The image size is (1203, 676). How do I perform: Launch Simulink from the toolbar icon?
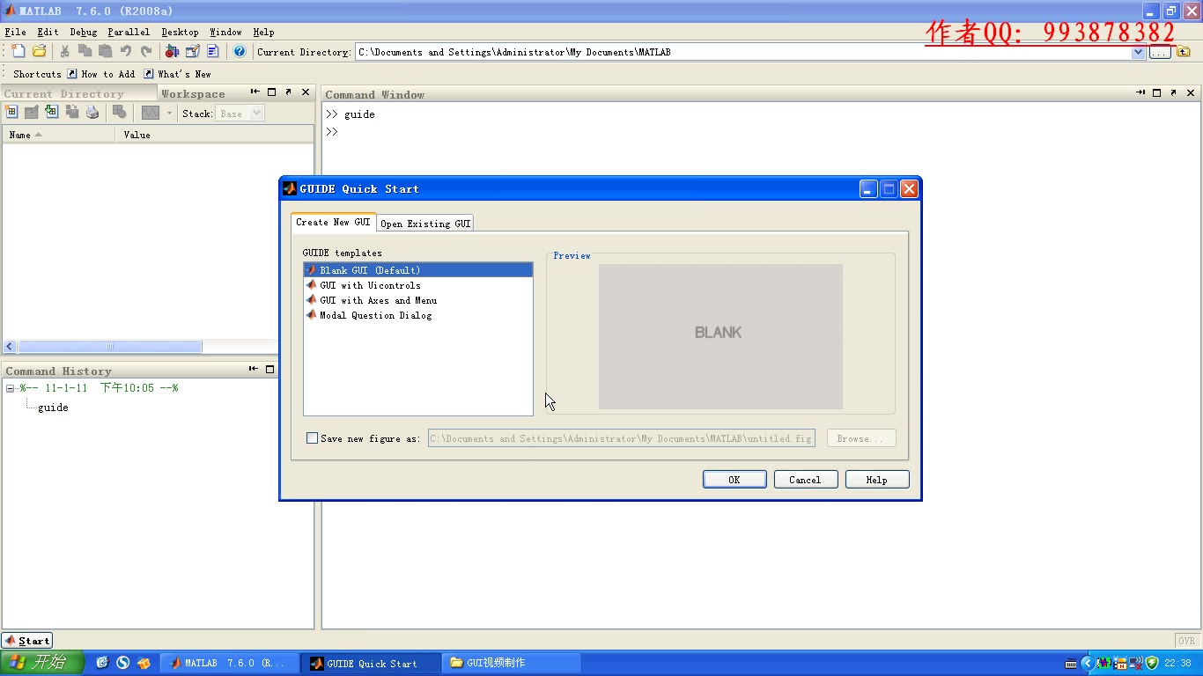click(172, 52)
